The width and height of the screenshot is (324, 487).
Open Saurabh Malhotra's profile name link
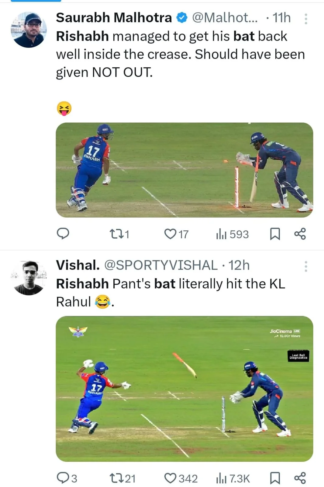tap(114, 18)
